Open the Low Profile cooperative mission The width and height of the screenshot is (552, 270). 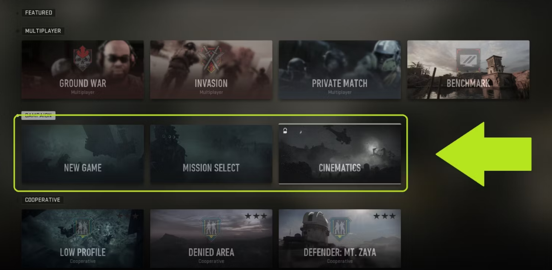pos(83,238)
